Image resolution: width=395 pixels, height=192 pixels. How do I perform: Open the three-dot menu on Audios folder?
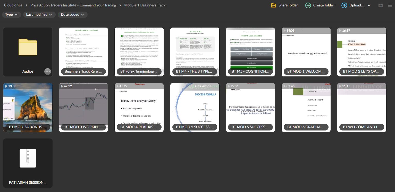point(47,72)
